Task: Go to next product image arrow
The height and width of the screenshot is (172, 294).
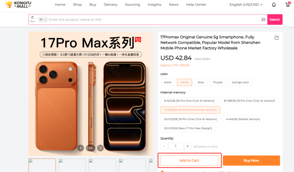Action: (100, 148)
